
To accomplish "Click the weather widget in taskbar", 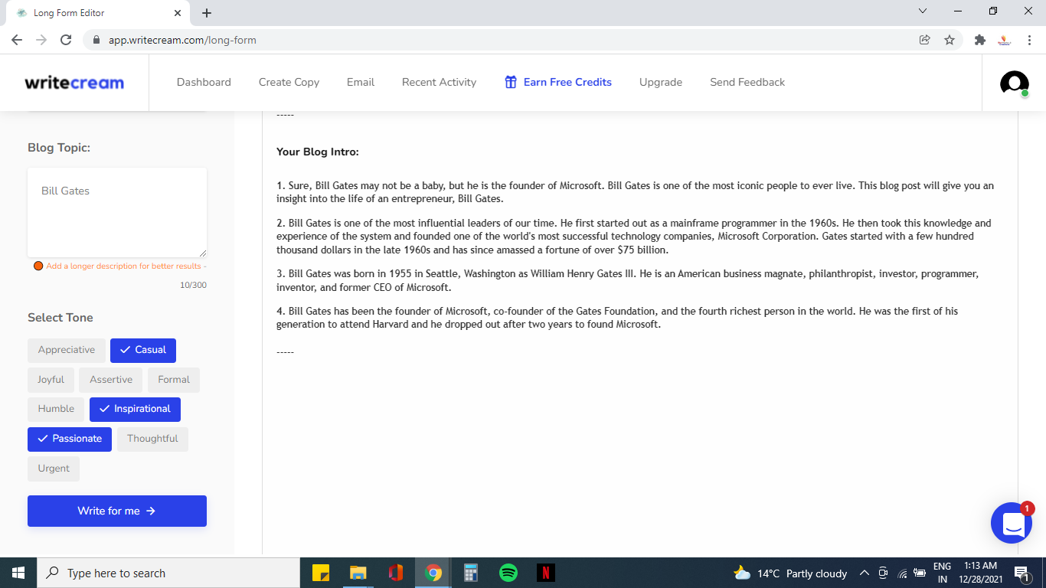I will pos(790,573).
